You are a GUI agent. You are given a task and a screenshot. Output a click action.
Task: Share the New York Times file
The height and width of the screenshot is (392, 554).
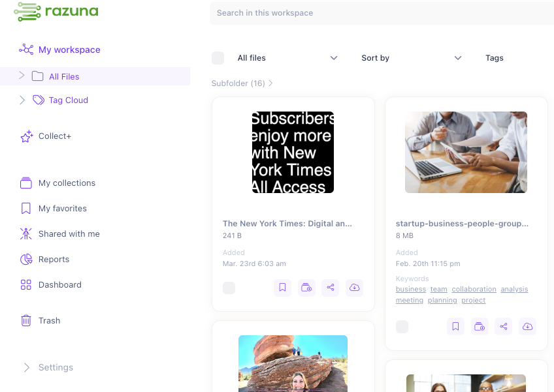click(331, 288)
